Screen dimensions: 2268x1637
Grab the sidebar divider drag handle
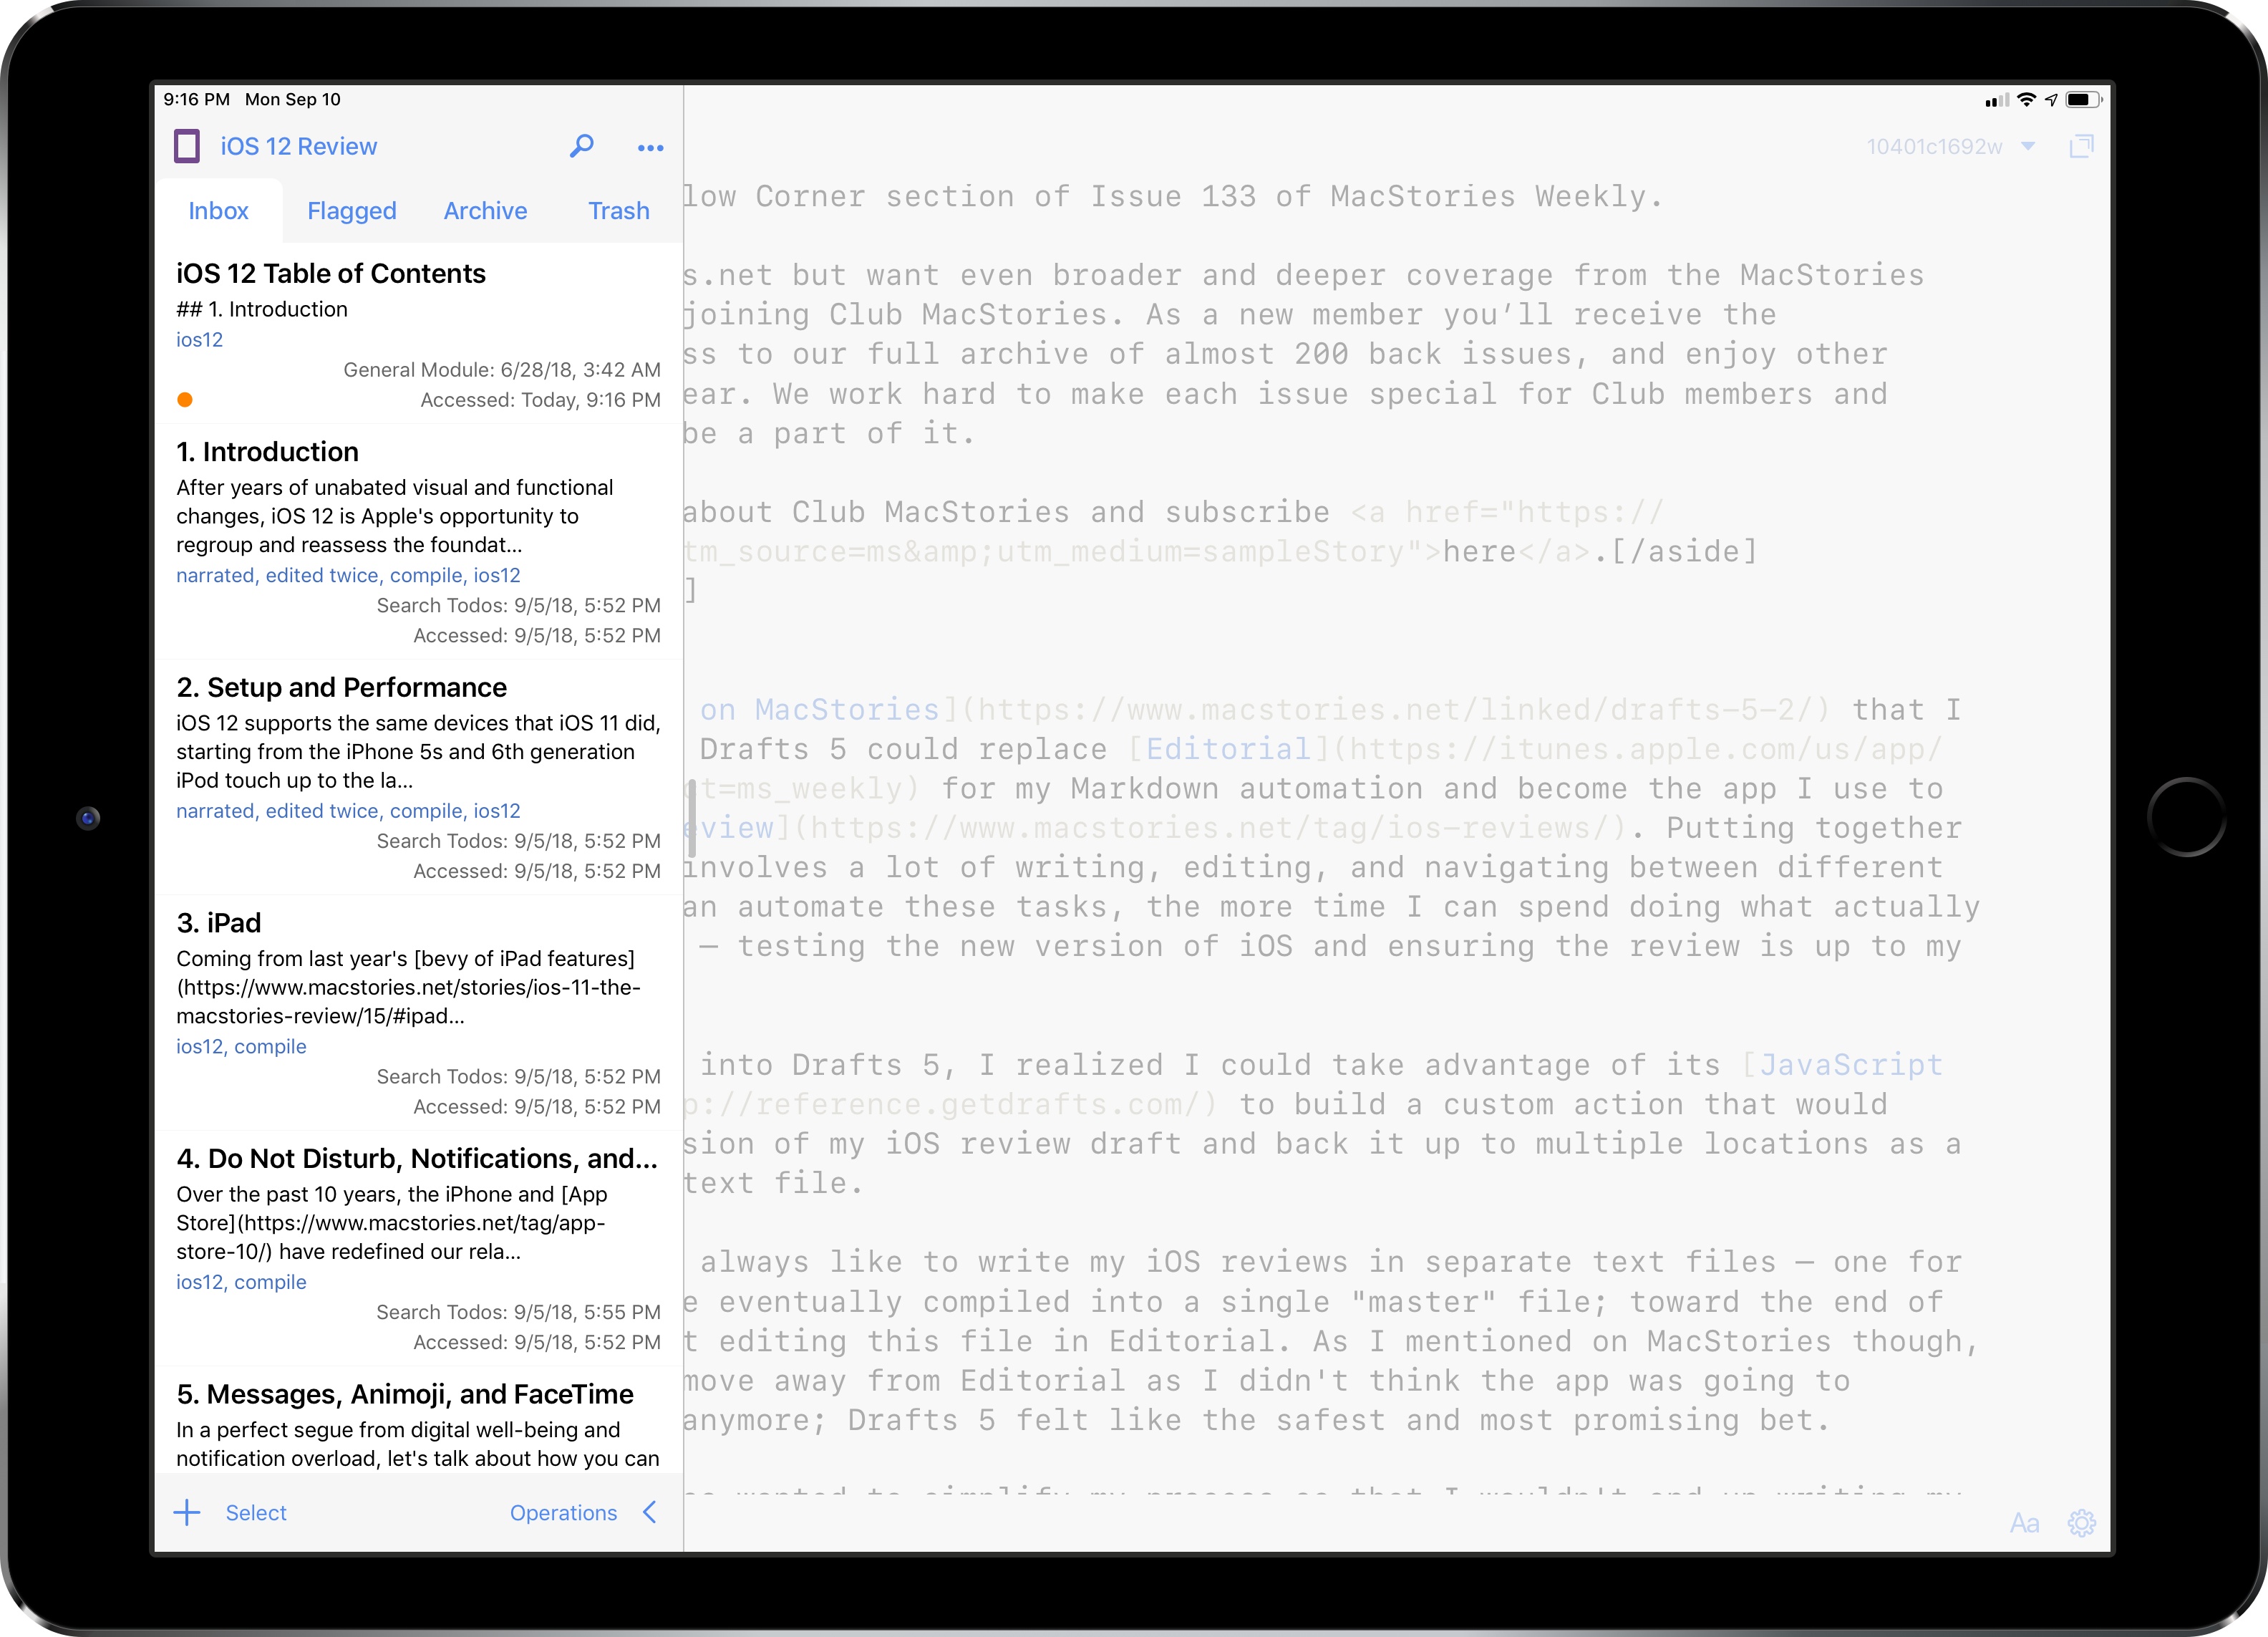691,818
